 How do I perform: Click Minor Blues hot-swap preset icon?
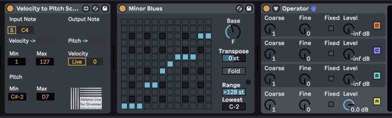[239, 8]
